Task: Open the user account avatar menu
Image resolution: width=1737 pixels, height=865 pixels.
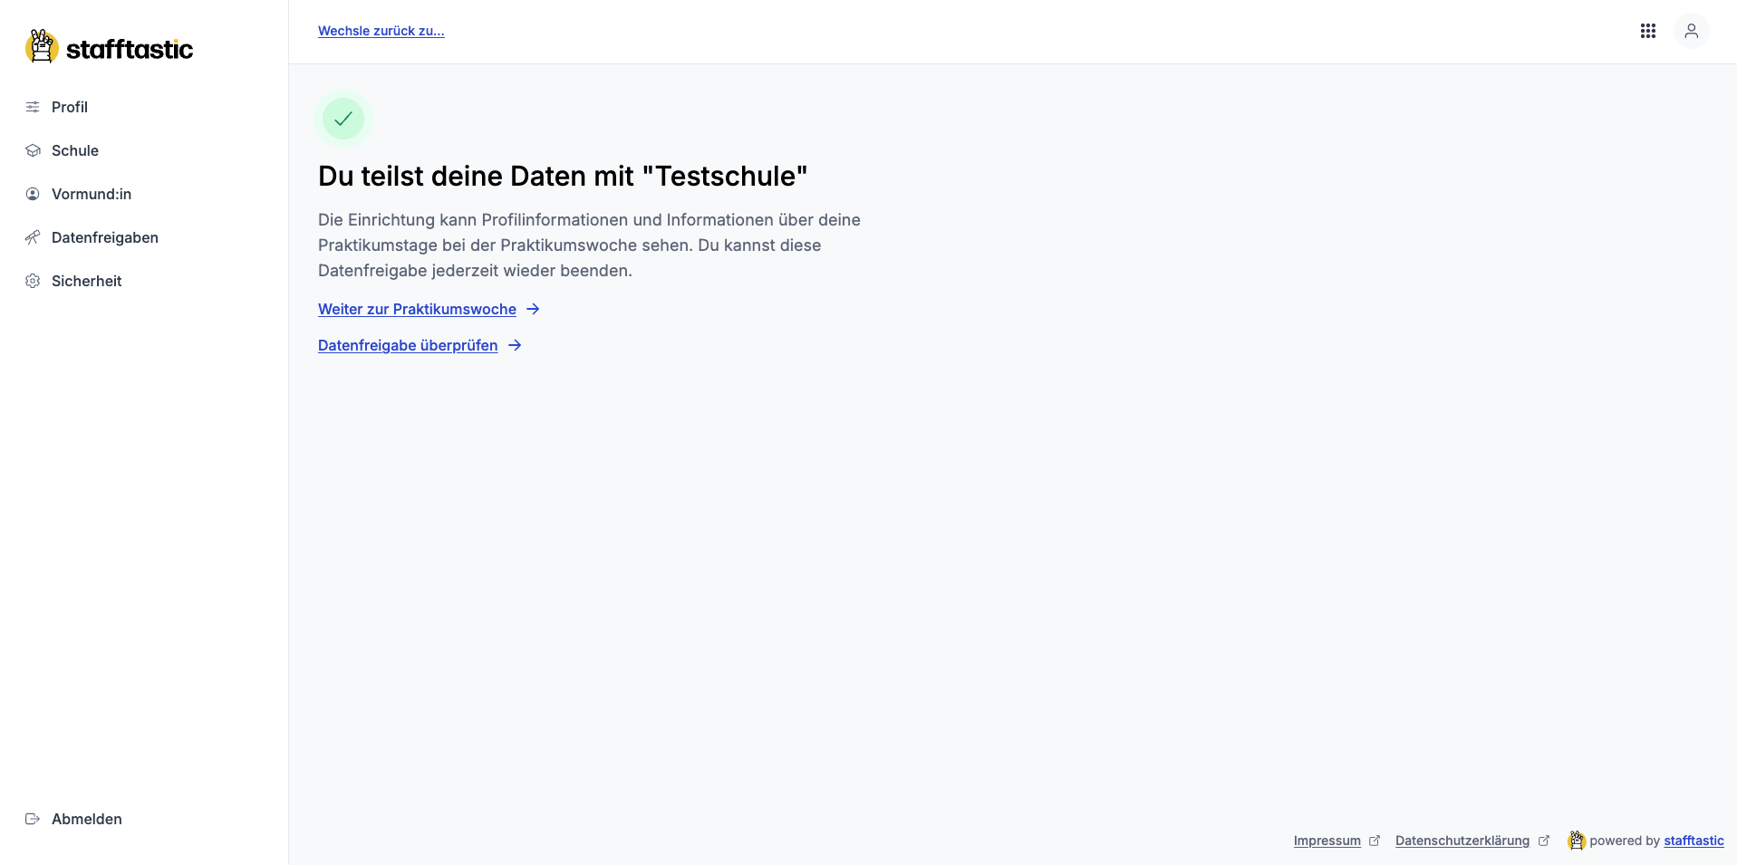Action: (x=1691, y=31)
